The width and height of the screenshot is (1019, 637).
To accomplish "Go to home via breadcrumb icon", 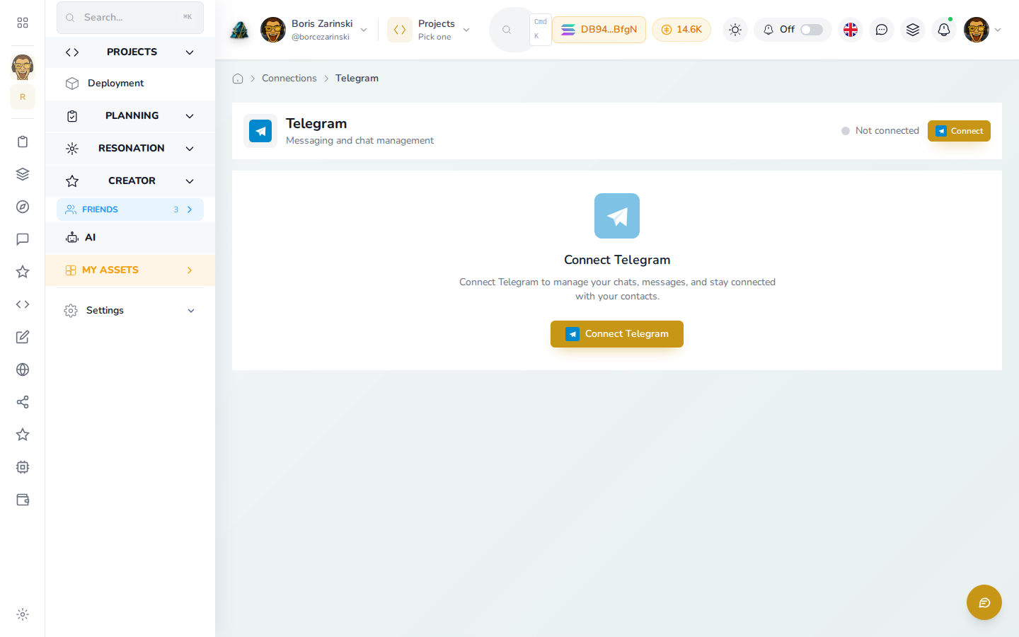I will [238, 79].
